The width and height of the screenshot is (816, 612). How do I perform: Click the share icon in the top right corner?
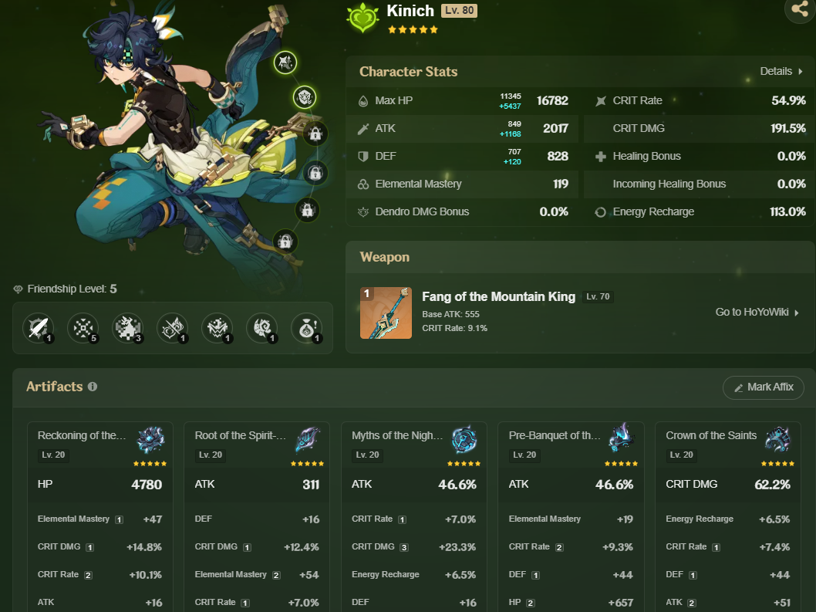click(x=800, y=11)
